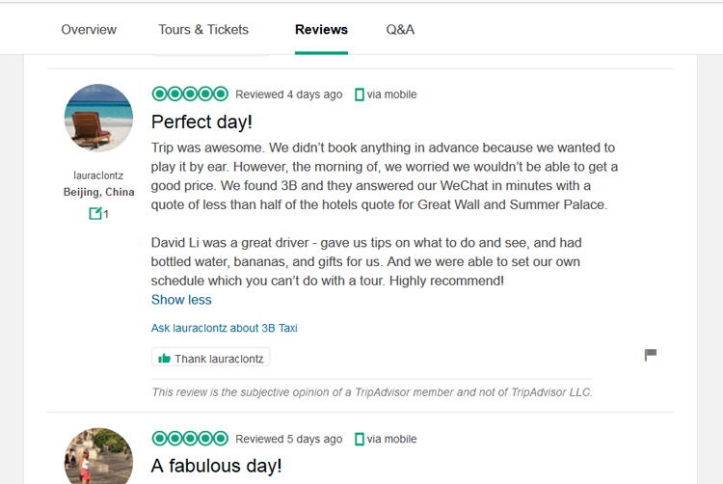Open the Tours & Tickets tab
723x484 pixels.
coord(203,30)
